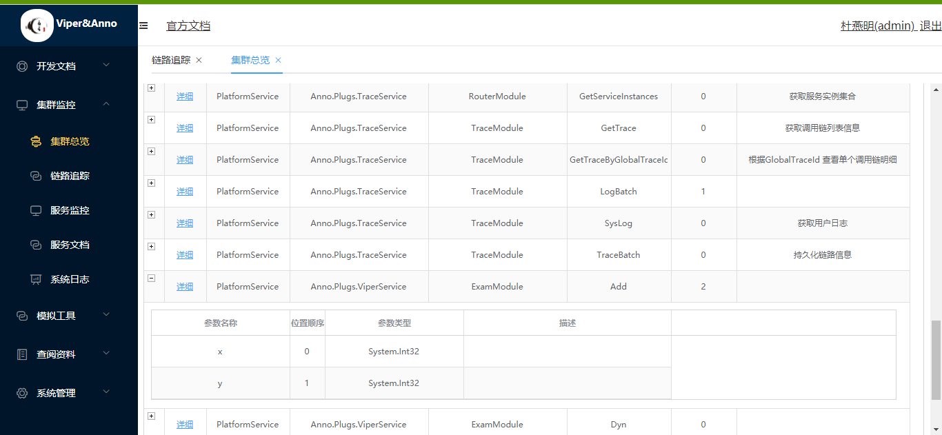Click the 服务文档 sidebar icon
This screenshot has height=435, width=942.
tap(36, 245)
